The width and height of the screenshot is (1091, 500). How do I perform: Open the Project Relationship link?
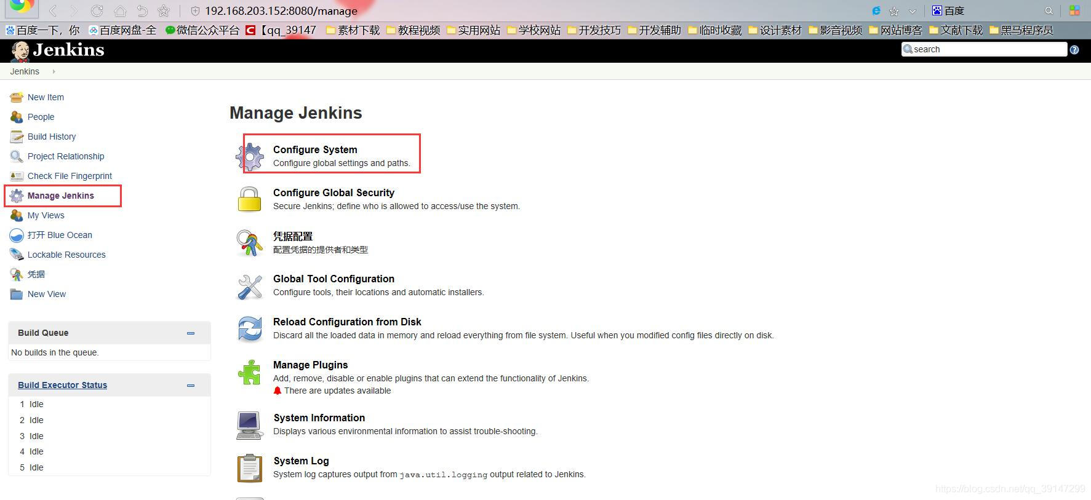tap(66, 156)
